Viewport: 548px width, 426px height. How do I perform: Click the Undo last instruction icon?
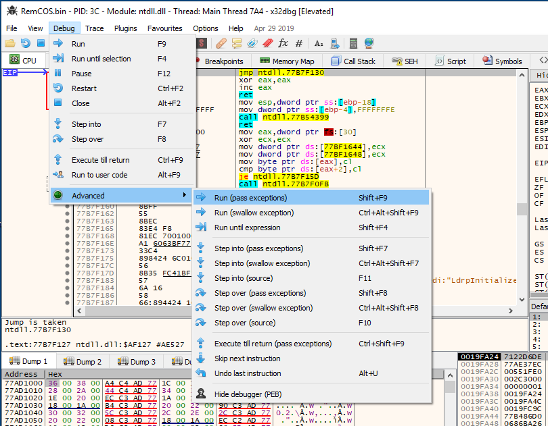click(201, 373)
